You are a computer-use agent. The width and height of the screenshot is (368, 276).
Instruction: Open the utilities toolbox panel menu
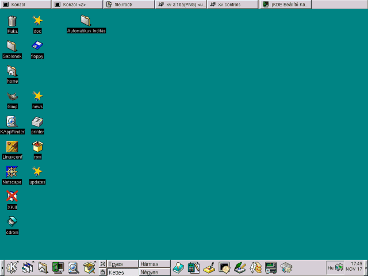89,267
